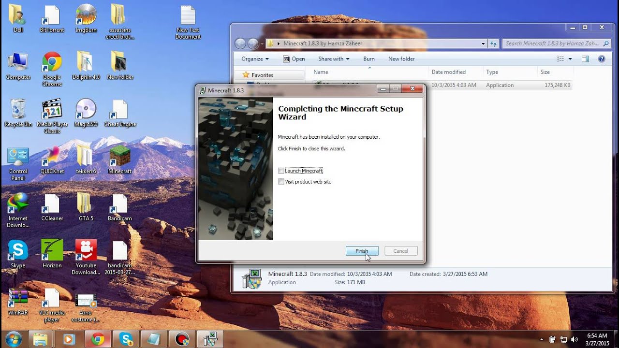This screenshot has width=619, height=348.
Task: Check the Visit product web site option
Action: click(281, 182)
